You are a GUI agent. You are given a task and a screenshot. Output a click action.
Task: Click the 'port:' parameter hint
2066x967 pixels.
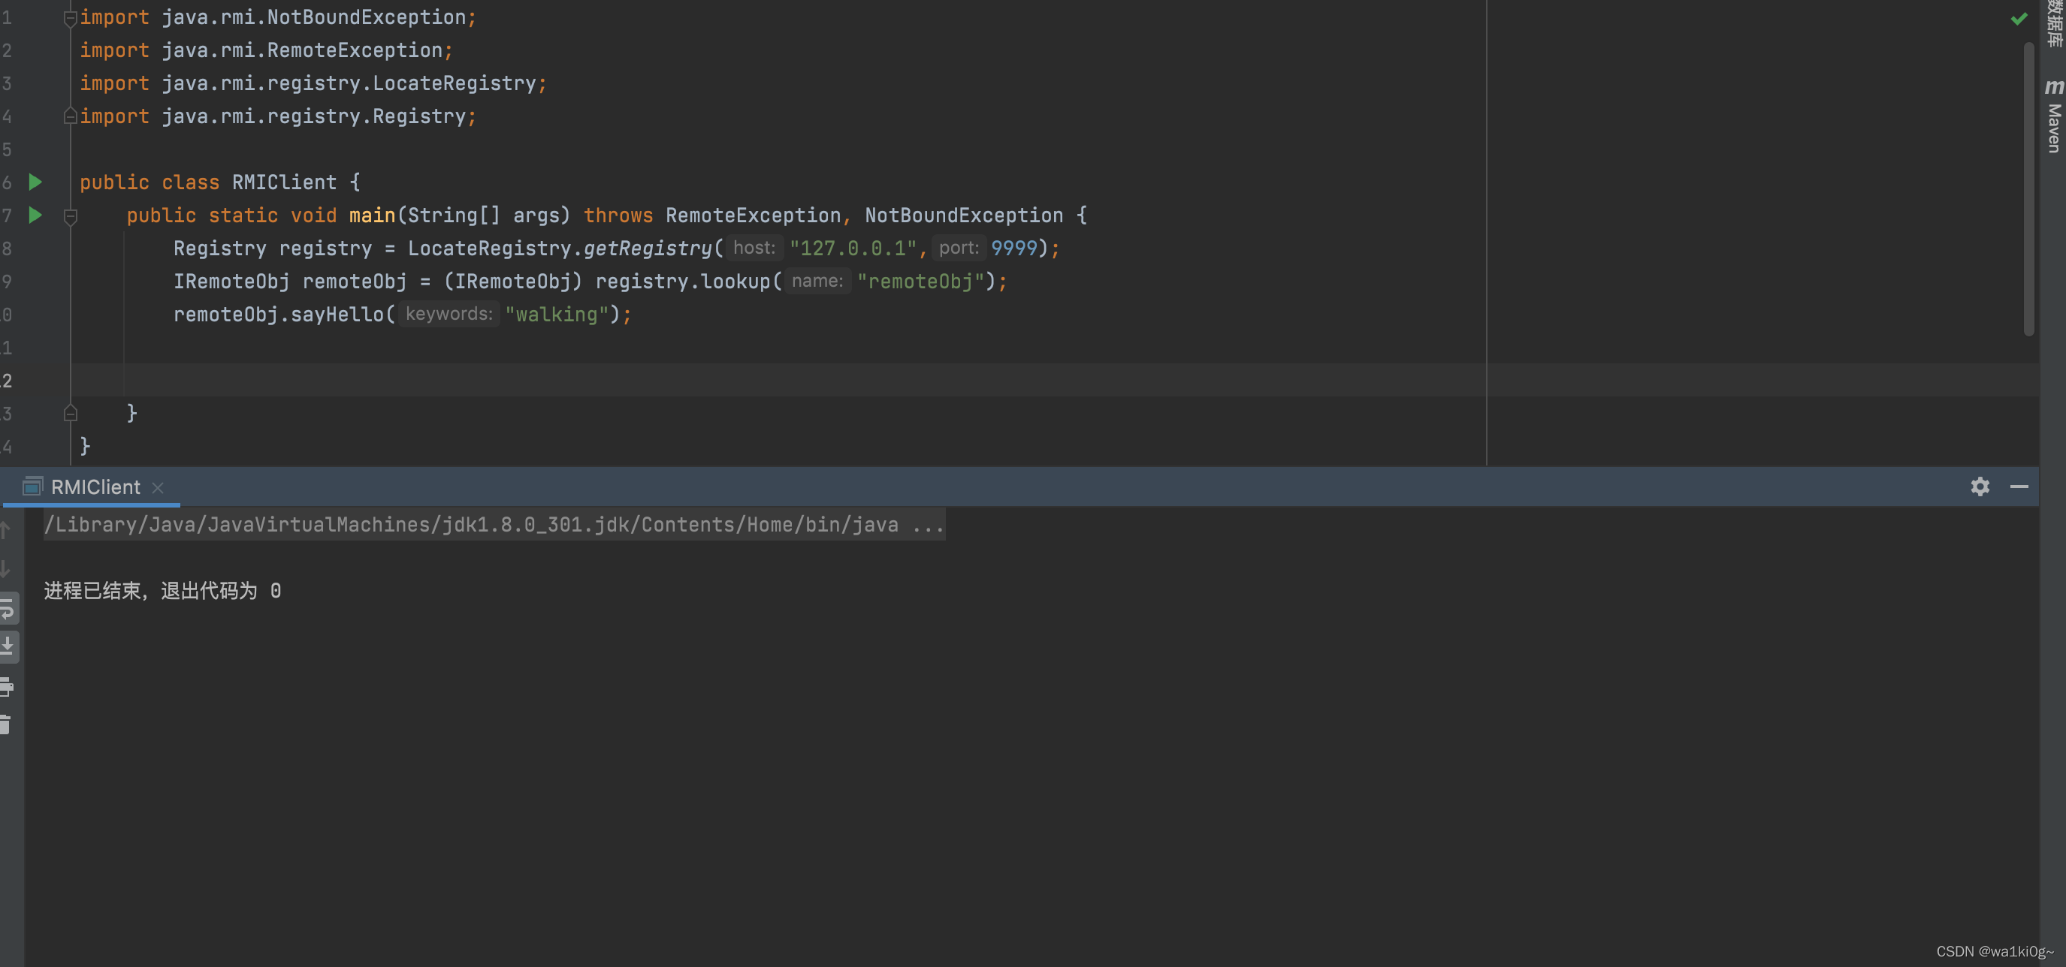click(959, 249)
